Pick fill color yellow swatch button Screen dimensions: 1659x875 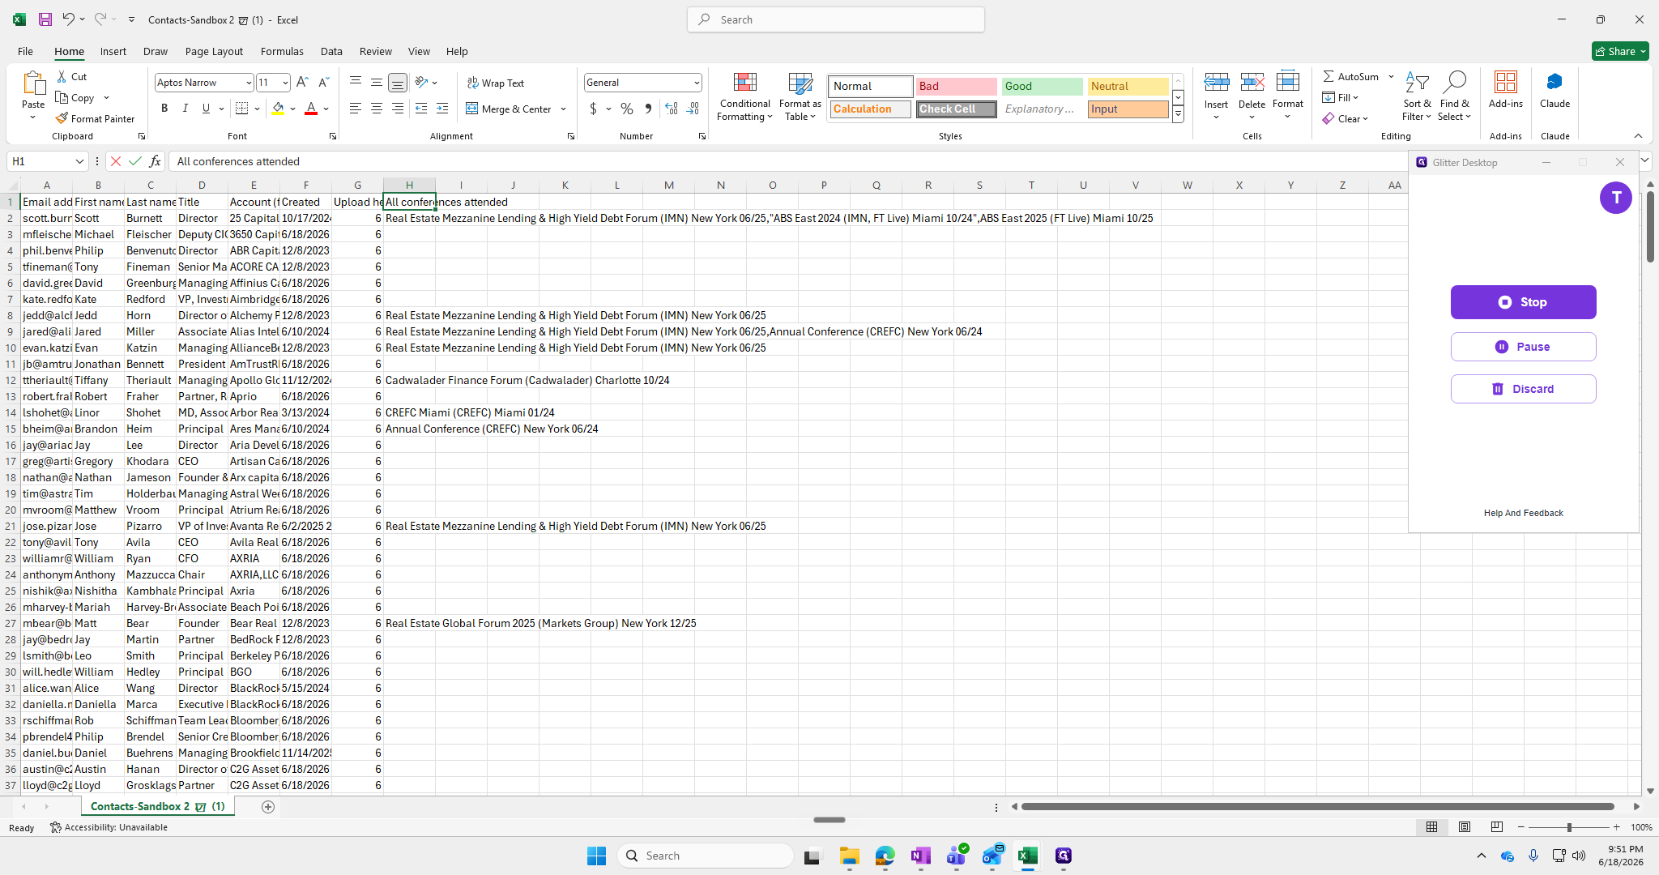point(278,109)
